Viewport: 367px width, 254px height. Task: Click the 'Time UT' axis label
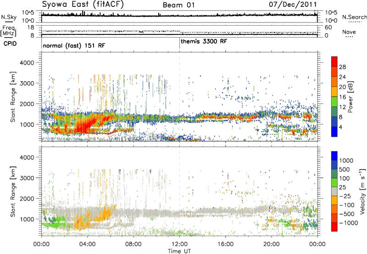click(179, 251)
